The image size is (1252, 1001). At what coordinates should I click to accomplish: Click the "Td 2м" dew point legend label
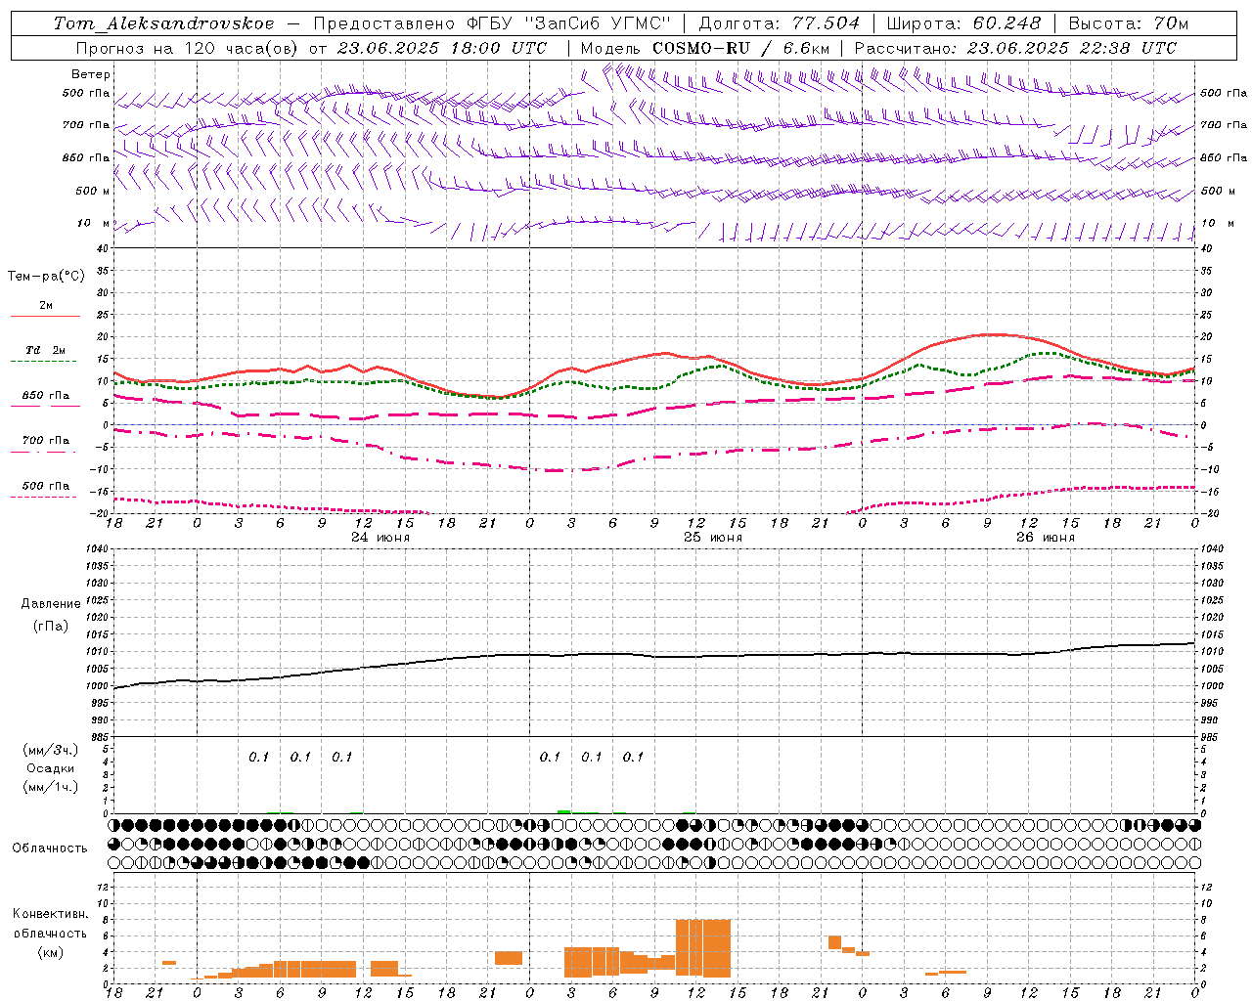(46, 350)
